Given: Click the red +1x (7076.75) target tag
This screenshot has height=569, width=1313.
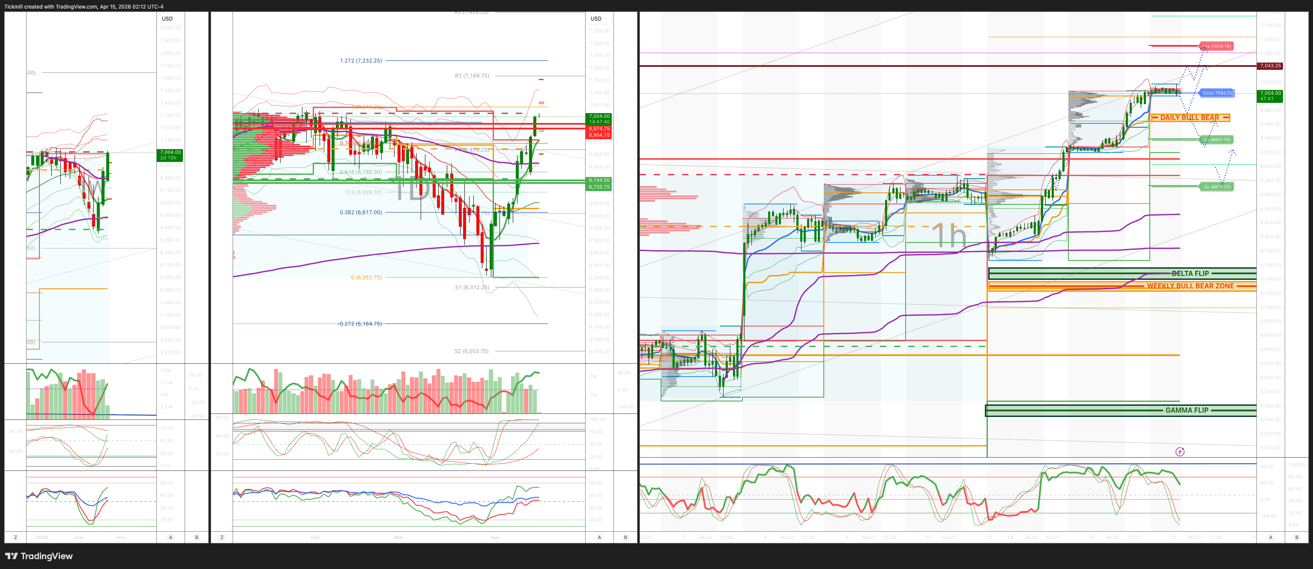Looking at the screenshot, I should click(1216, 46).
